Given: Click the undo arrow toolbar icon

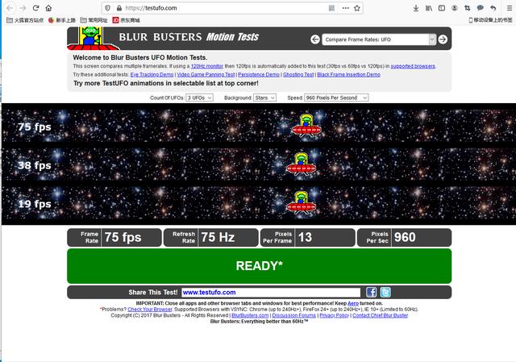Looking at the screenshot, I should [x=493, y=8].
